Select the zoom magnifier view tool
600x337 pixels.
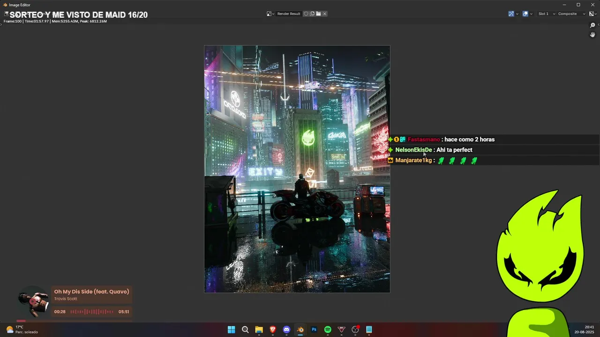[592, 25]
